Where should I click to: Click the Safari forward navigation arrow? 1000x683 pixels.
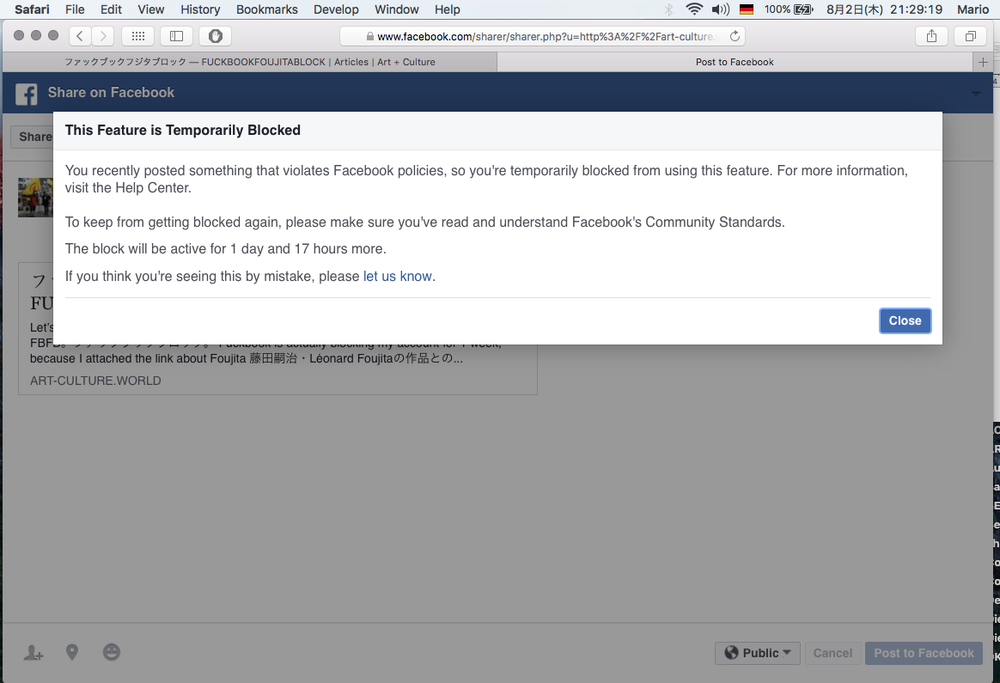click(103, 36)
